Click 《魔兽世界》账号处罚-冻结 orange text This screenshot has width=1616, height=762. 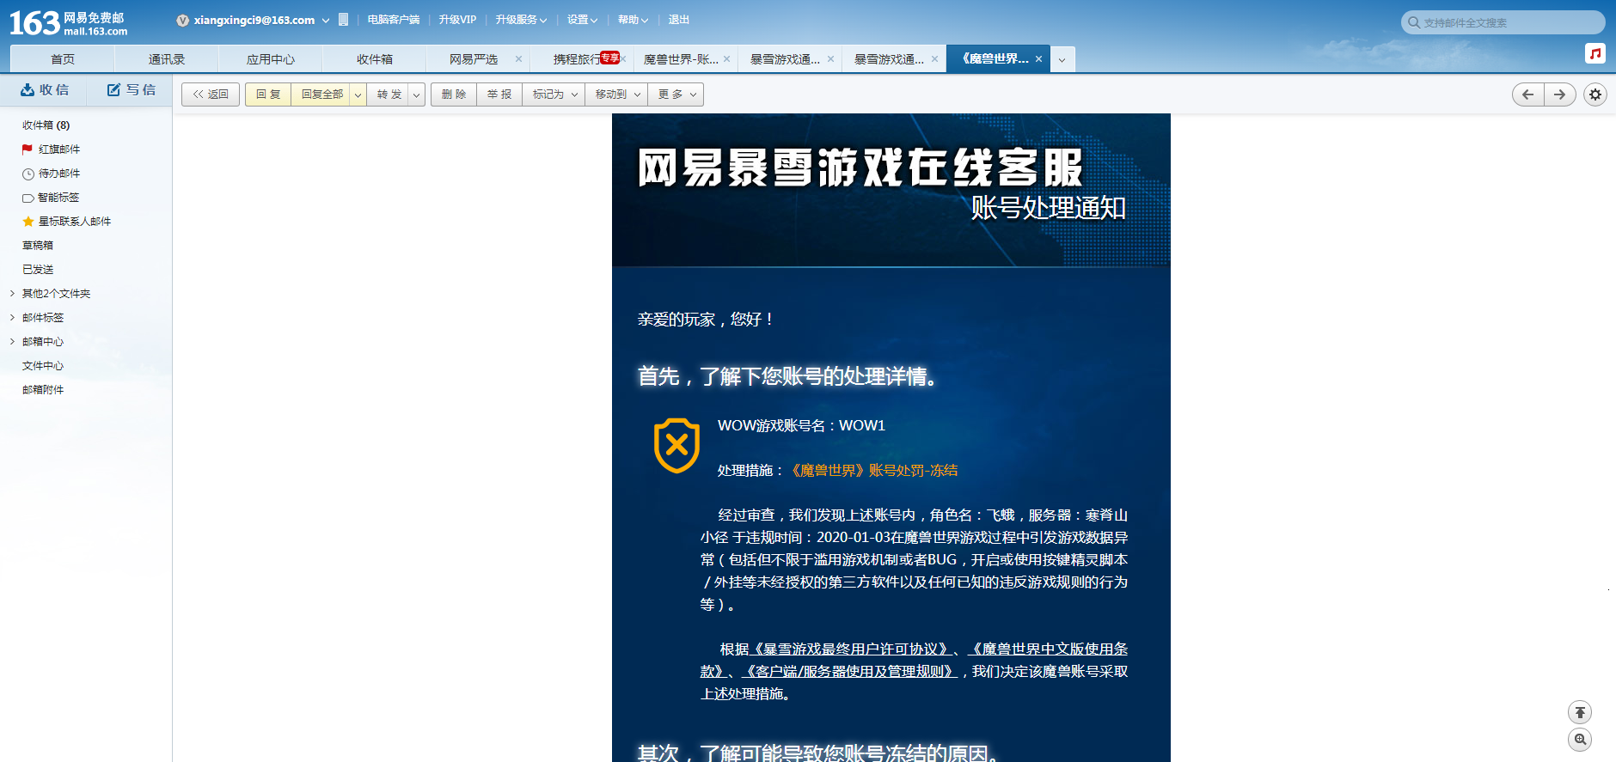click(873, 470)
